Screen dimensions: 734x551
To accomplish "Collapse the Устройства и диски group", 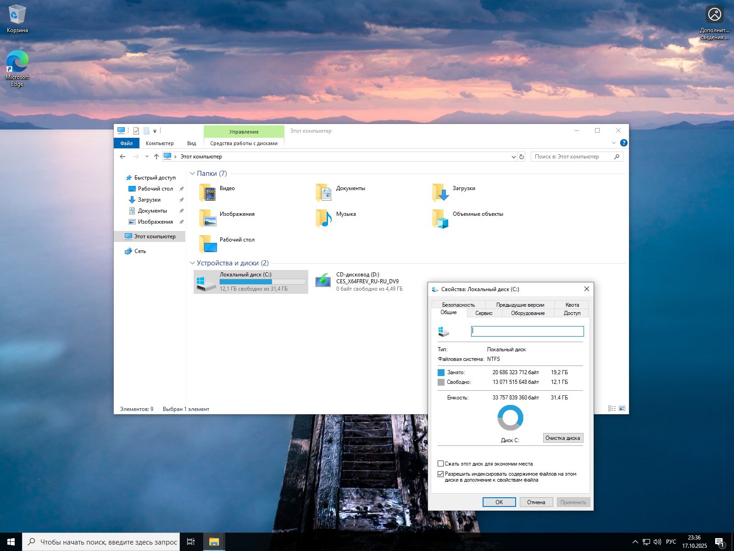I will click(x=192, y=263).
